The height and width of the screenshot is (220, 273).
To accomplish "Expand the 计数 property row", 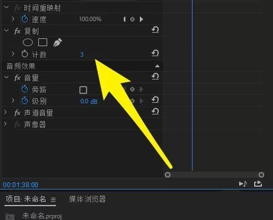I will click(x=13, y=54).
